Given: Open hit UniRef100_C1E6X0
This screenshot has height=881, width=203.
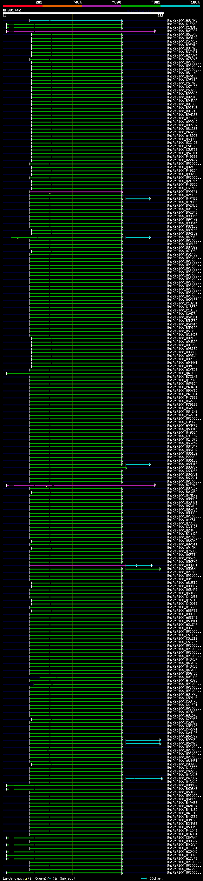Looking at the screenshot, I should pos(182,24).
